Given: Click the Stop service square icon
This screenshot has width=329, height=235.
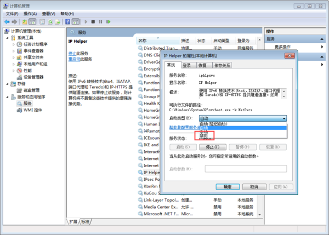Looking at the screenshot, I should click(x=93, y=21).
